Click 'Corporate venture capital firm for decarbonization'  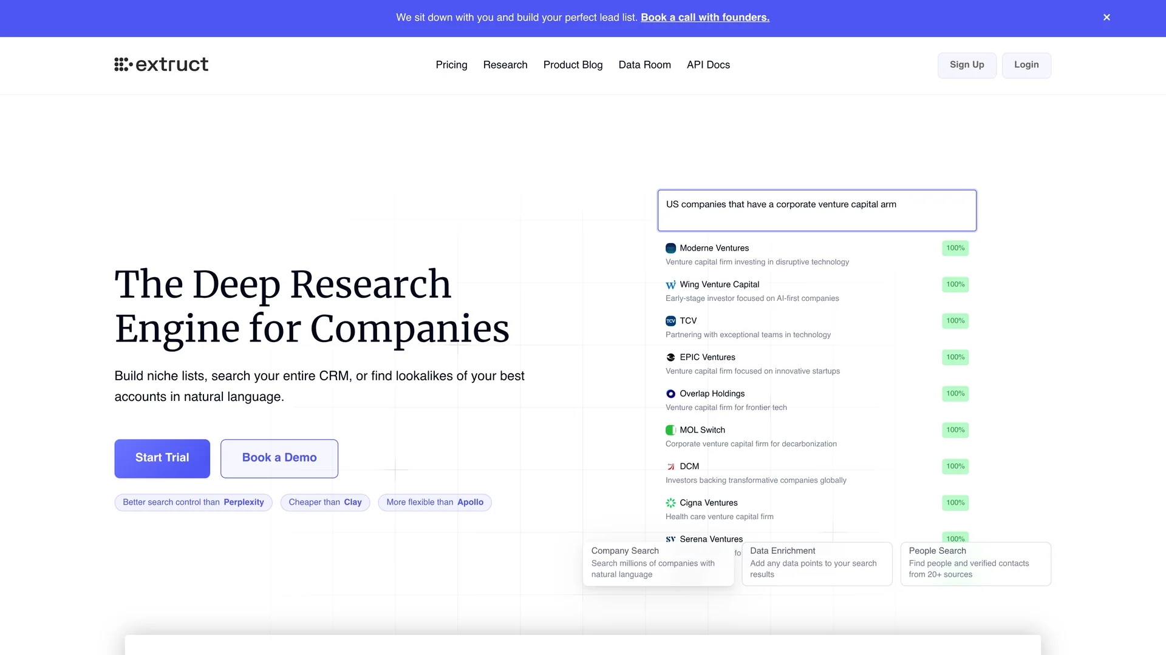[x=751, y=444]
